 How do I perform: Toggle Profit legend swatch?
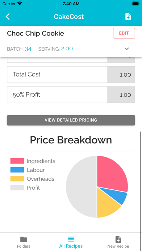pos(17,188)
